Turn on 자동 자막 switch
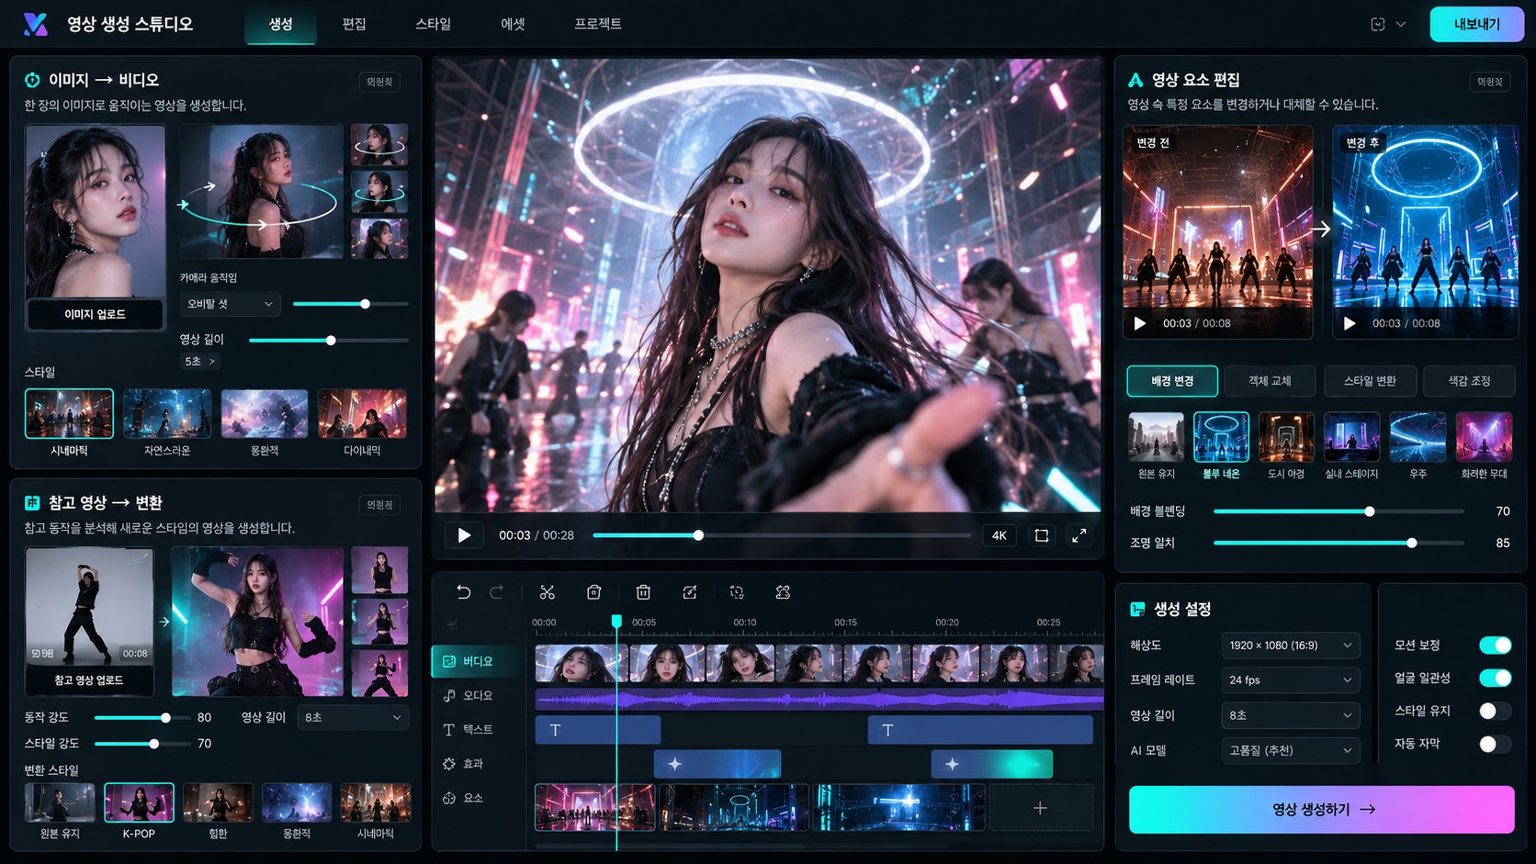The image size is (1536, 864). (1495, 745)
